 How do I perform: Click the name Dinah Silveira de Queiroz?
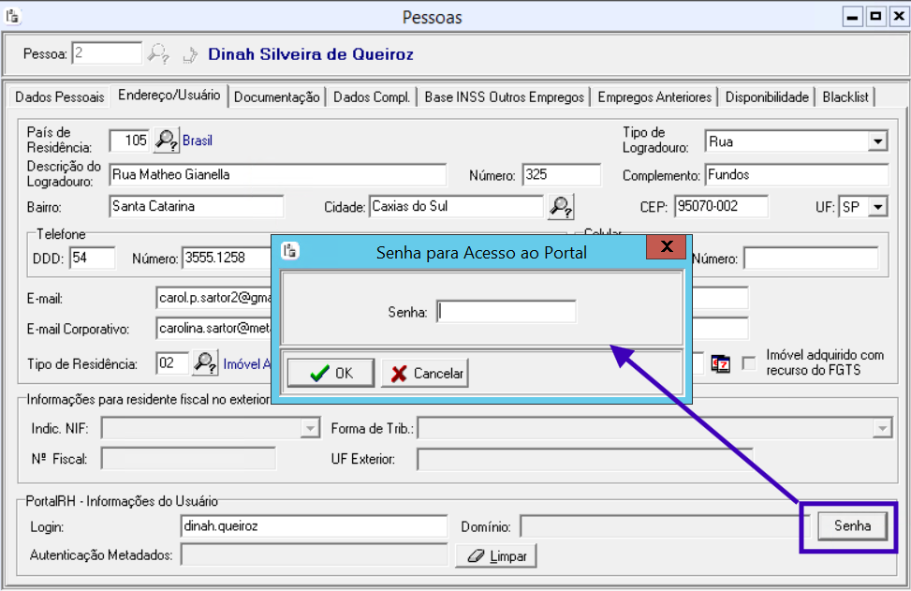click(311, 54)
